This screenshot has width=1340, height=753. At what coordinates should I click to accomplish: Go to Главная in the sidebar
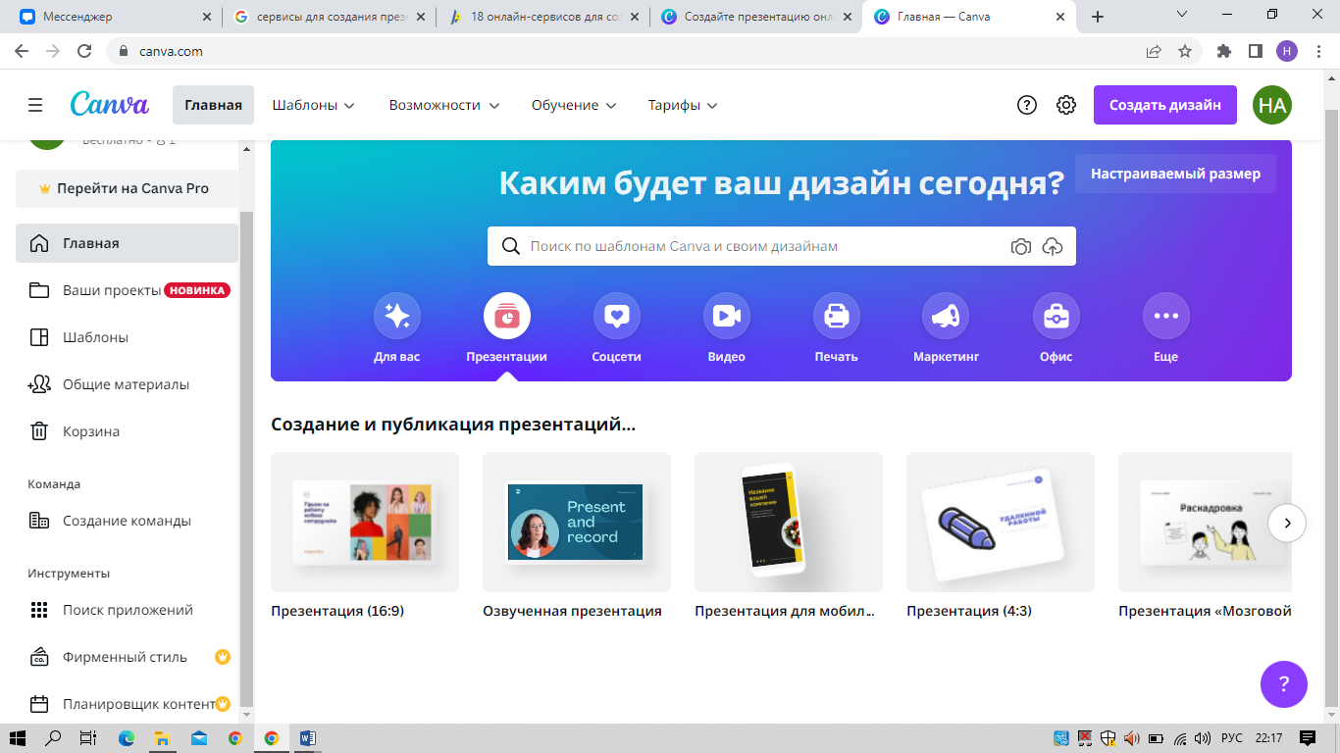pos(127,243)
